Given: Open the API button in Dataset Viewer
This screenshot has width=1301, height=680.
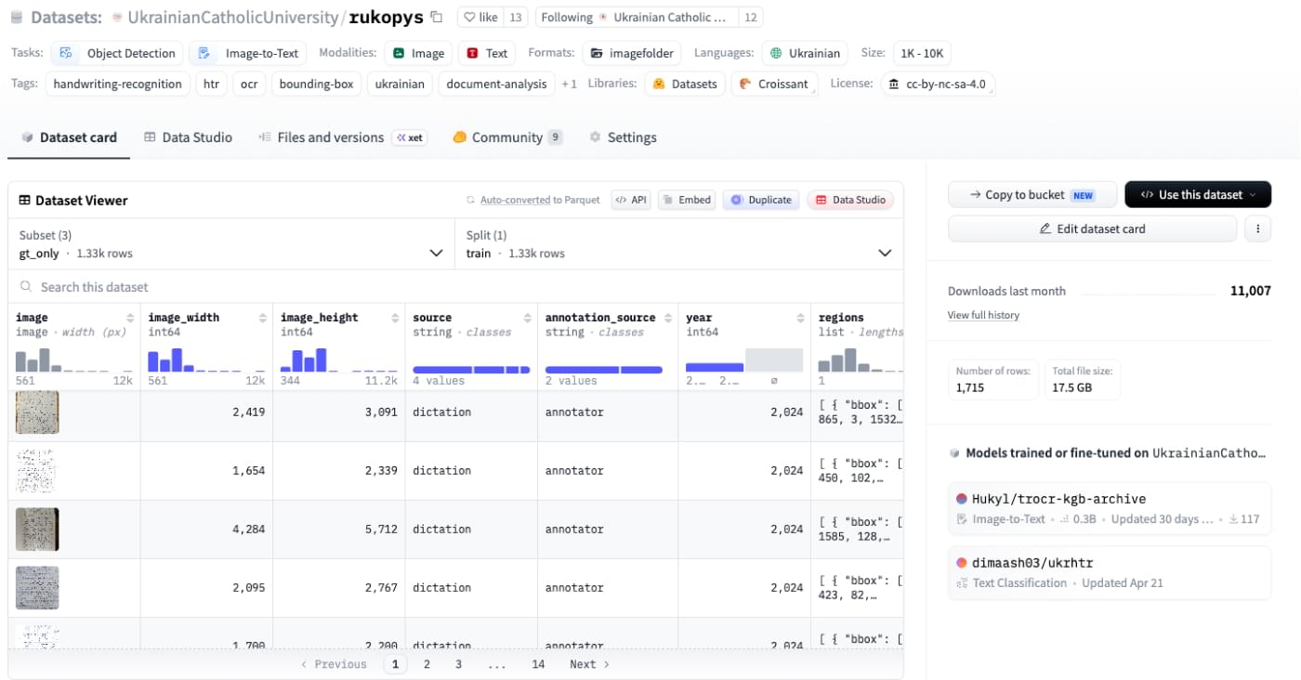Looking at the screenshot, I should (x=630, y=200).
